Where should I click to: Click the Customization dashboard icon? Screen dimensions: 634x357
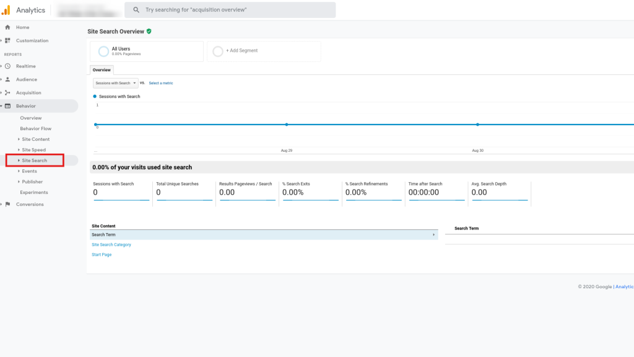[7, 41]
